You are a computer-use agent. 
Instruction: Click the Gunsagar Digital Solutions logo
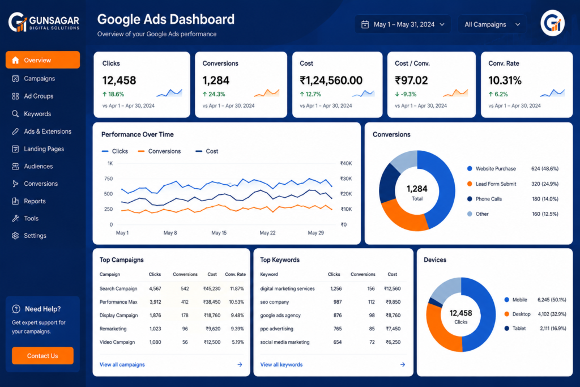coord(44,22)
